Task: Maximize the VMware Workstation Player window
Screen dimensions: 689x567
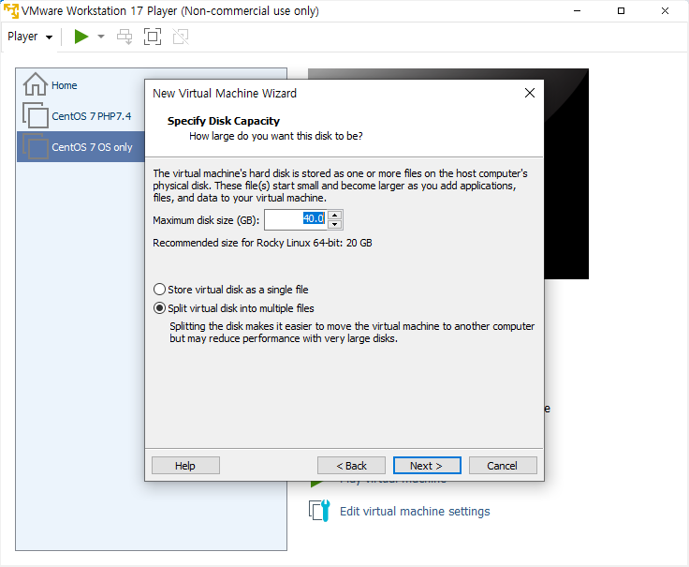Action: [621, 10]
